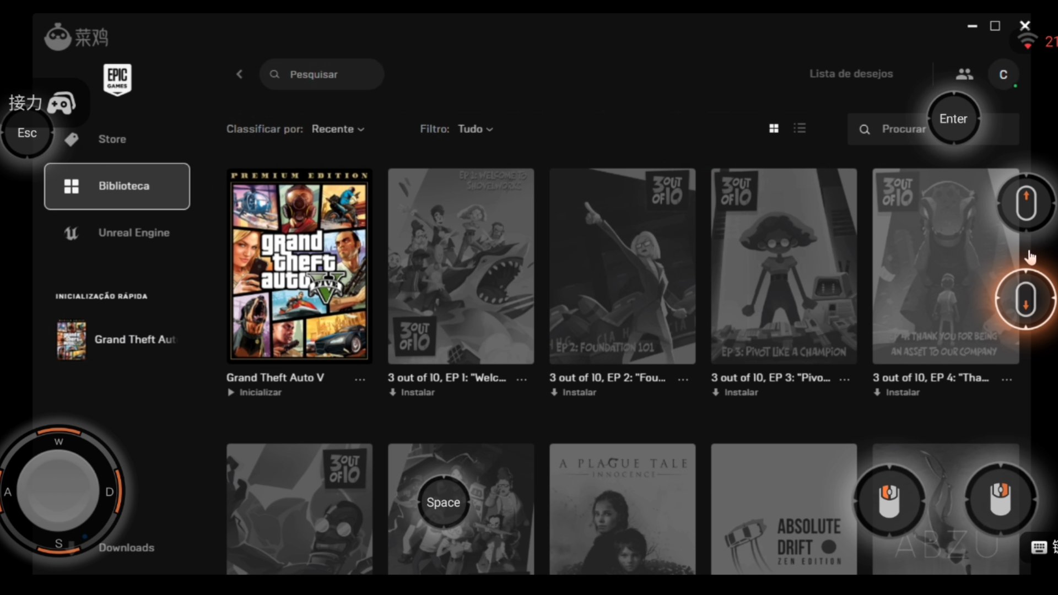This screenshot has width=1058, height=595.
Task: Open the Unreal Engine section
Action: pos(133,232)
